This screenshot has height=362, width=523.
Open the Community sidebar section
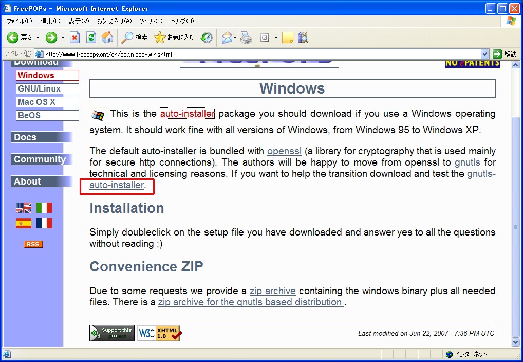(x=42, y=159)
